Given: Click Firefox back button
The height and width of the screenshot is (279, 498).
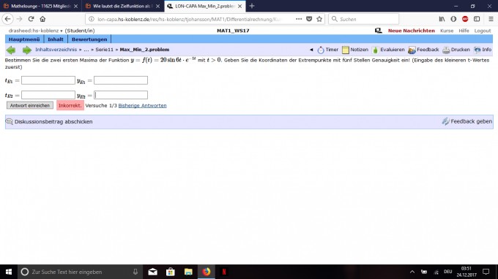Looking at the screenshot, I should pyautogui.click(x=7, y=19).
